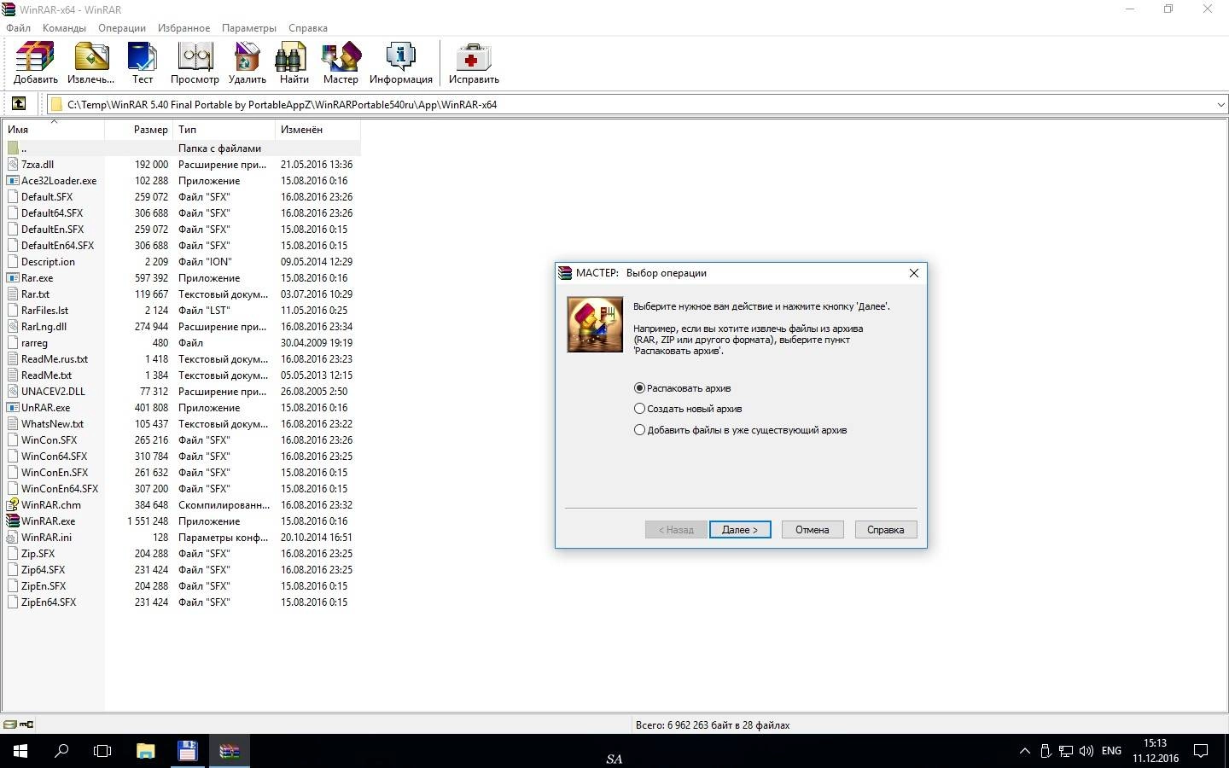Open the taskbar clock showing 15:13
Screen dimensions: 1229x768
pyautogui.click(x=1155, y=751)
